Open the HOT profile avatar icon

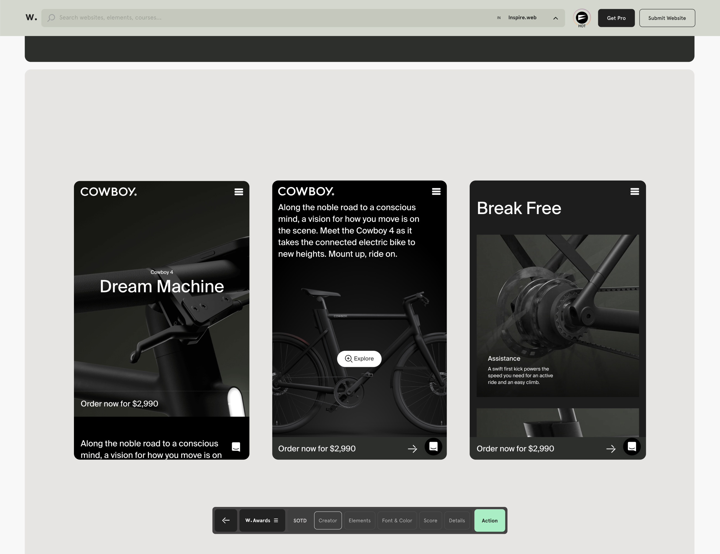coord(582,18)
